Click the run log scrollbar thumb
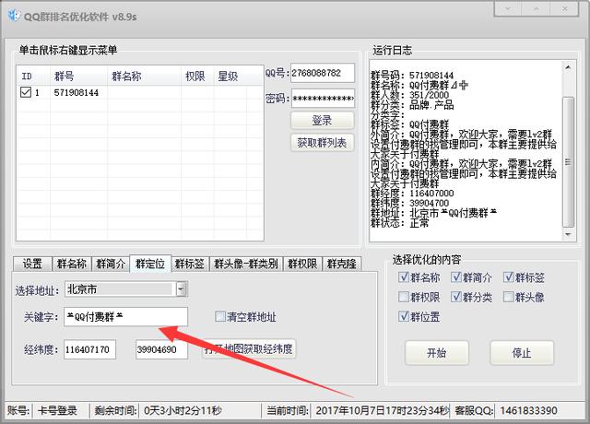The width and height of the screenshot is (590, 424). coord(568,162)
